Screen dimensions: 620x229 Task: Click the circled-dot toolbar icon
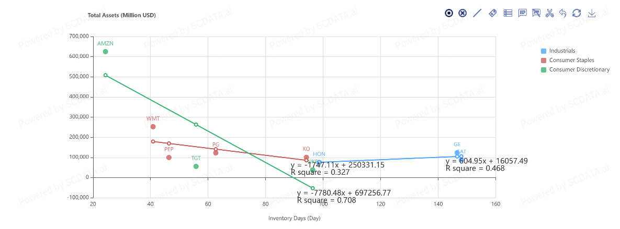449,13
